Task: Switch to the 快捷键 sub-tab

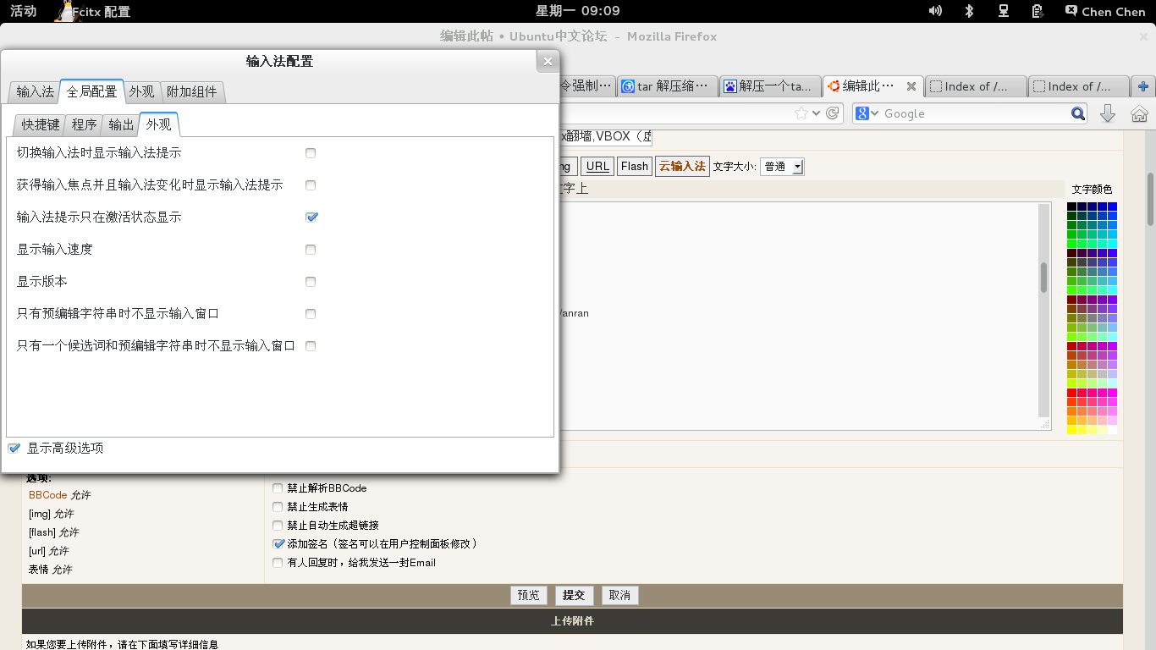Action: pyautogui.click(x=41, y=124)
